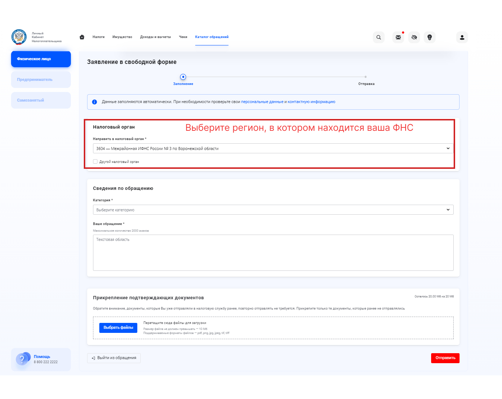Click the Личный Кабинет Налогоплательщика text
The height and width of the screenshot is (399, 502).
coord(47,37)
